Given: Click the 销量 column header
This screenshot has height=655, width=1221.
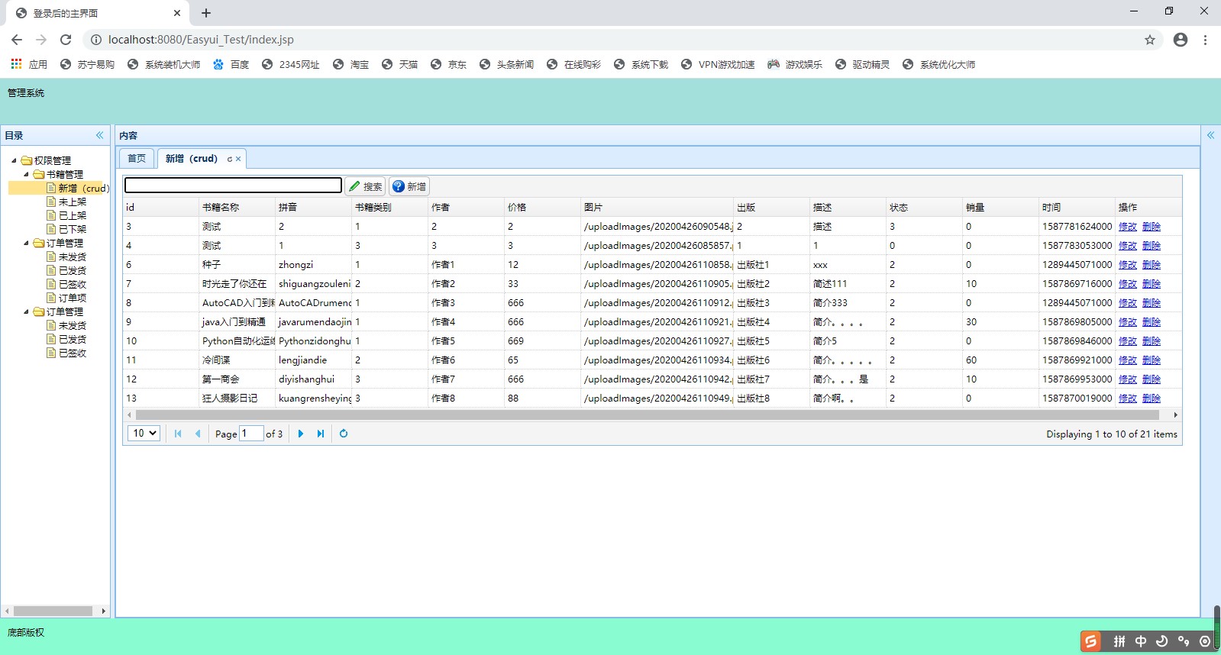Looking at the screenshot, I should (x=1000, y=208).
